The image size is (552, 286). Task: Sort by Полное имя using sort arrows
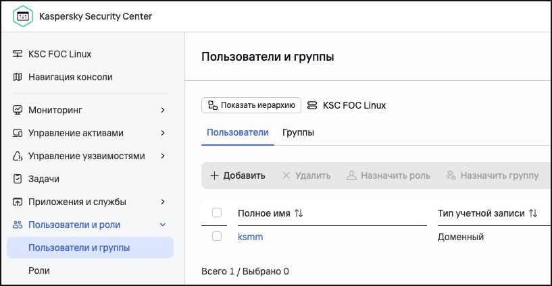299,213
